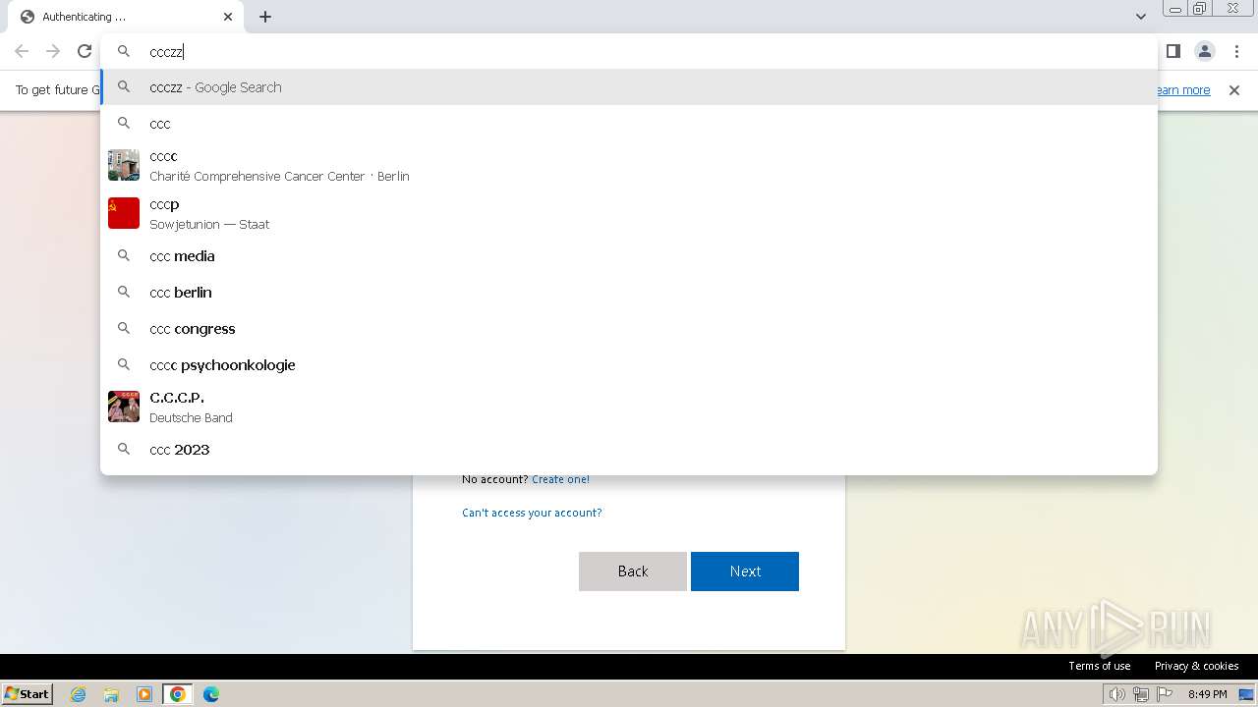Viewport: 1258px width, 707px height.
Task: Click search icon beside 'ccc congress'
Action: (x=124, y=329)
